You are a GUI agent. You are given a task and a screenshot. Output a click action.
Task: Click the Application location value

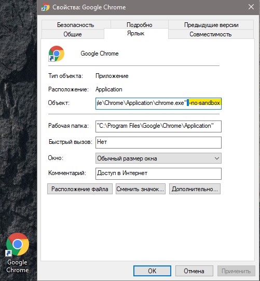[x=109, y=89]
